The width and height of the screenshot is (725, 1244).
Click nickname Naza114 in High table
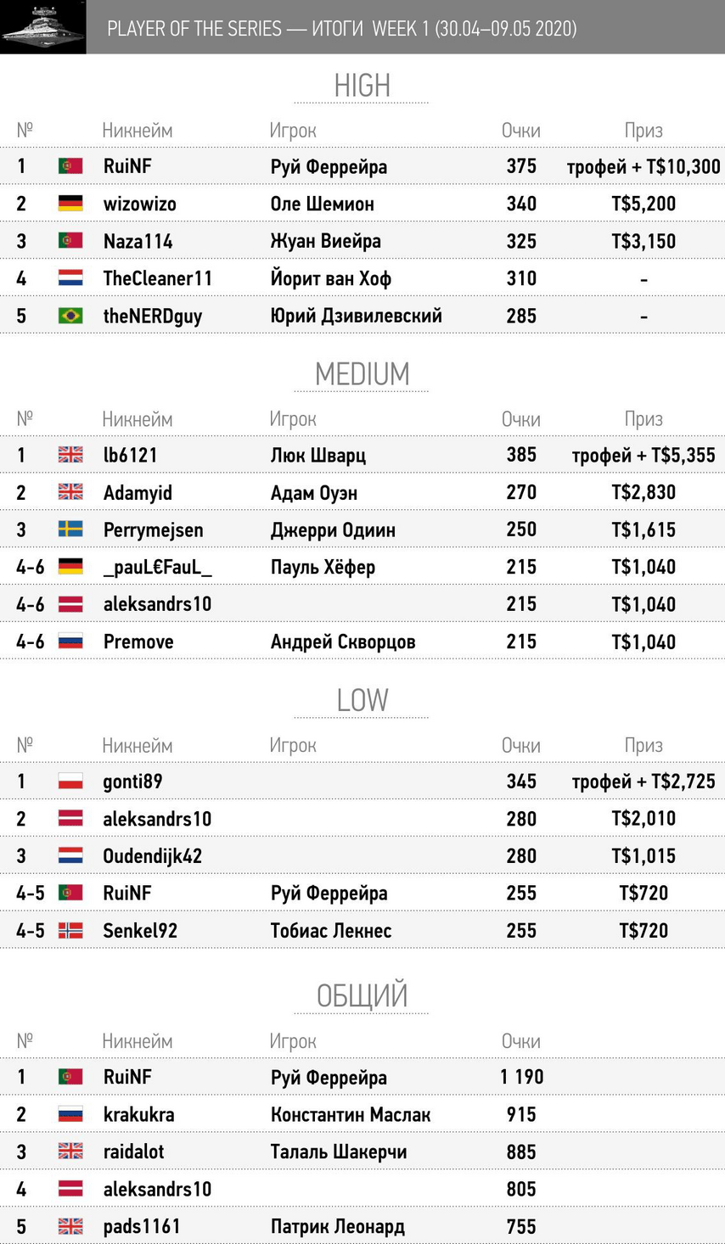point(138,241)
